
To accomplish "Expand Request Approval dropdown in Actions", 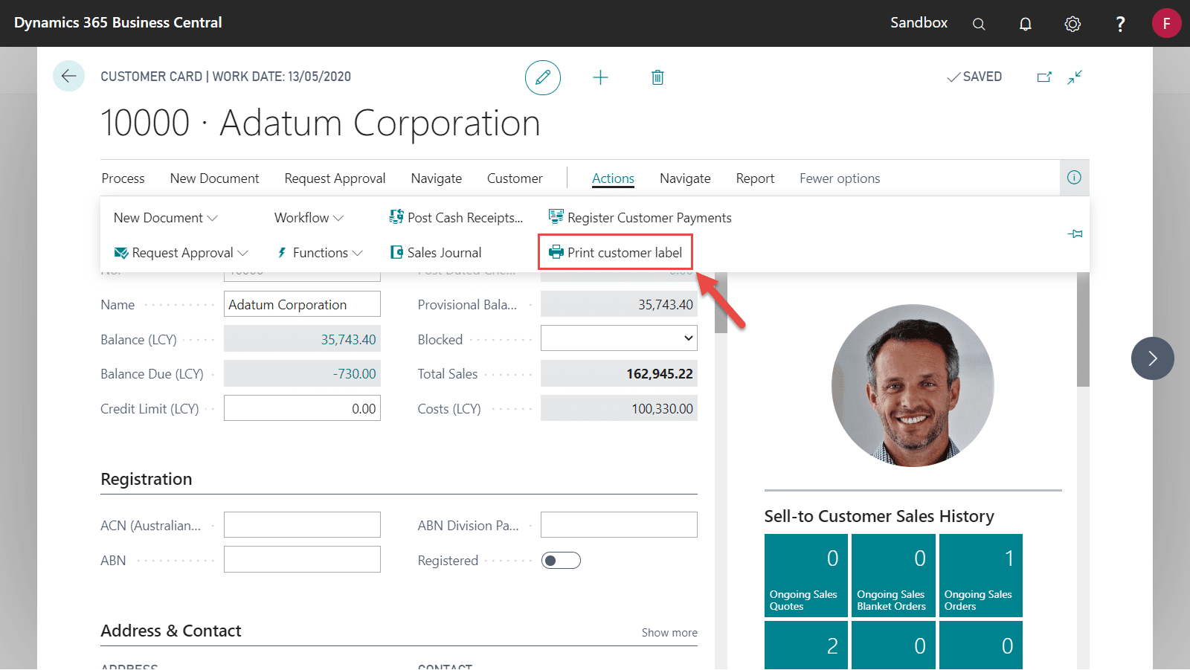I will pos(181,253).
